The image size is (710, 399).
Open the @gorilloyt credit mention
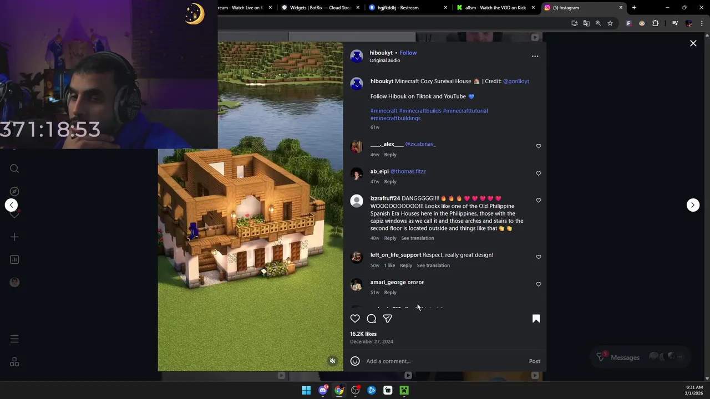click(x=516, y=81)
